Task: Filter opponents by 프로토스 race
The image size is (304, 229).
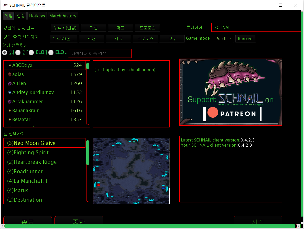Action: pos(145,38)
